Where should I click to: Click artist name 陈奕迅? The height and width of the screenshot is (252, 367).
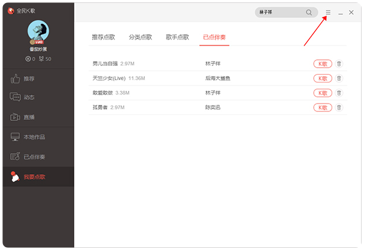213,107
